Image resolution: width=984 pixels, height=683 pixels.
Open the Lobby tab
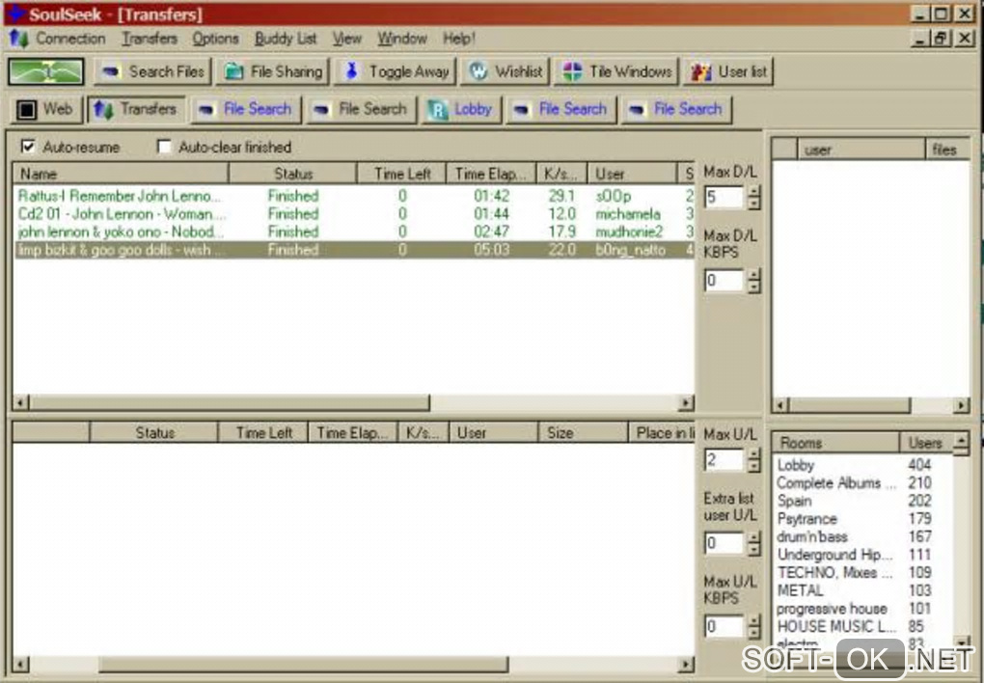click(461, 109)
